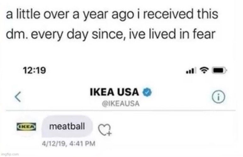The width and height of the screenshot is (243, 157).
Task: Click the 4/12/19, 4:41 PM timestamp
Action: point(69,143)
